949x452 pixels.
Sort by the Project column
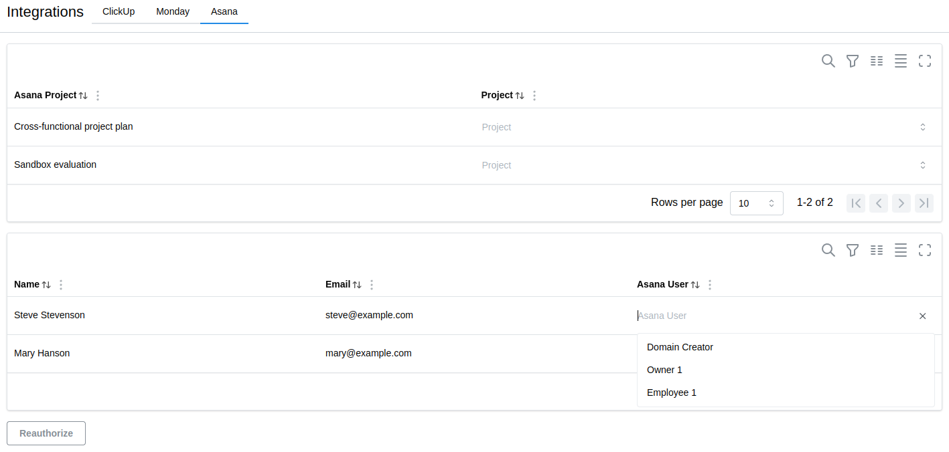tap(520, 96)
